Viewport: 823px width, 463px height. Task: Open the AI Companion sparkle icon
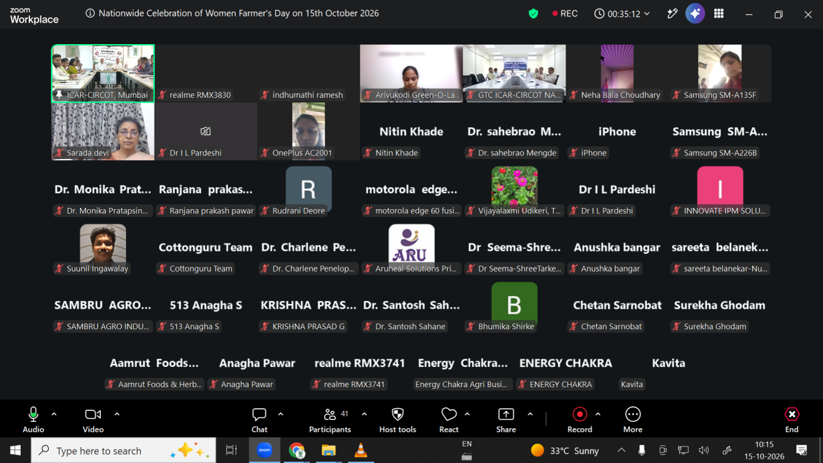point(695,14)
